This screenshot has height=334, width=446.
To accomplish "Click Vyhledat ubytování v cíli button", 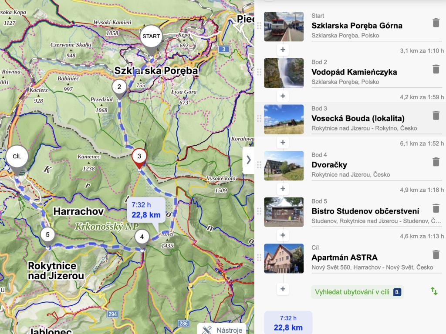I will [358, 292].
